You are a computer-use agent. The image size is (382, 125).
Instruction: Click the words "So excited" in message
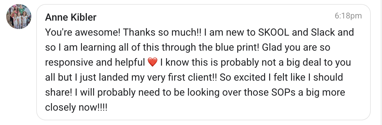click(x=242, y=78)
